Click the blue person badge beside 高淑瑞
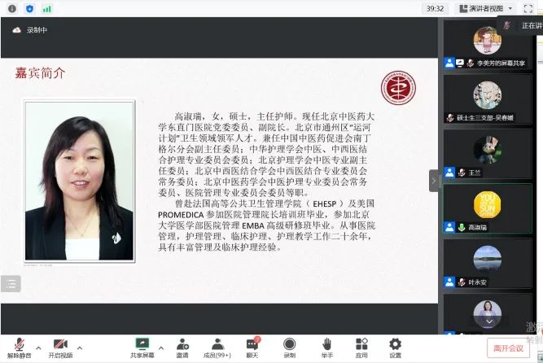The height and width of the screenshot is (363, 543). click(449, 227)
